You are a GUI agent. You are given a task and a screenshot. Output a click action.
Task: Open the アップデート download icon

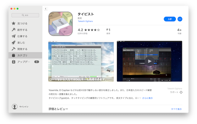[13, 62]
